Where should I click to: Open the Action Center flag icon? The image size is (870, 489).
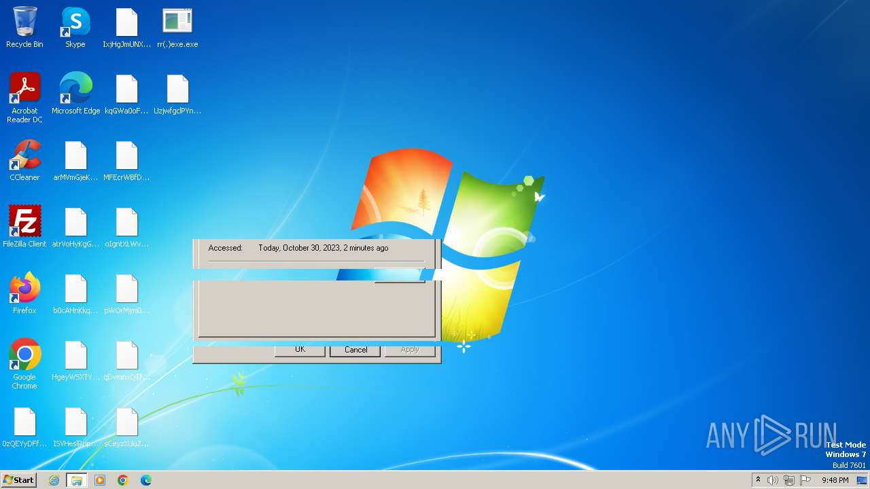(805, 480)
